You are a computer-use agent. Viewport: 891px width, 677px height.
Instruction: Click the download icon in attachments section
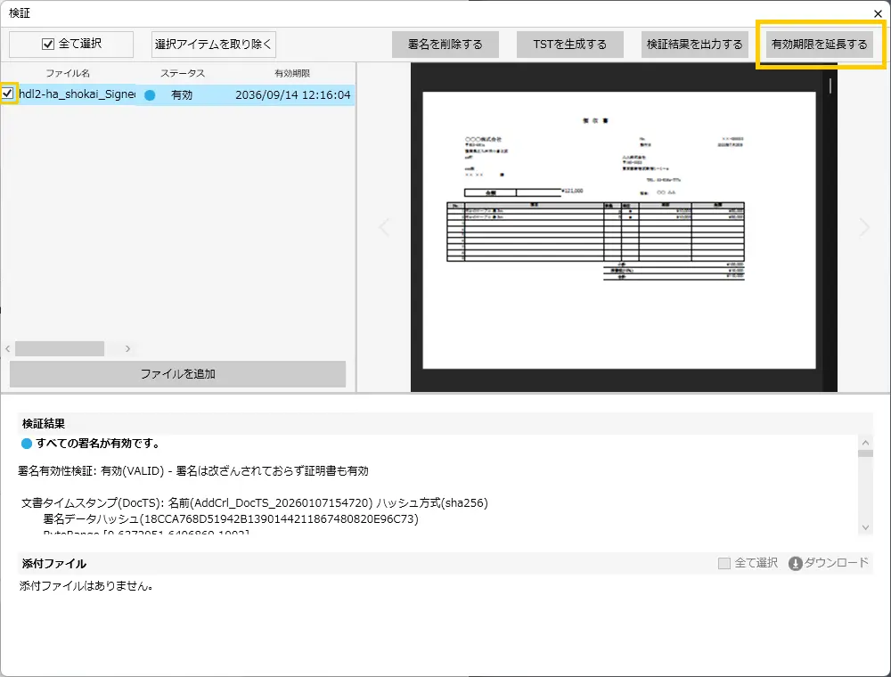[x=795, y=564]
